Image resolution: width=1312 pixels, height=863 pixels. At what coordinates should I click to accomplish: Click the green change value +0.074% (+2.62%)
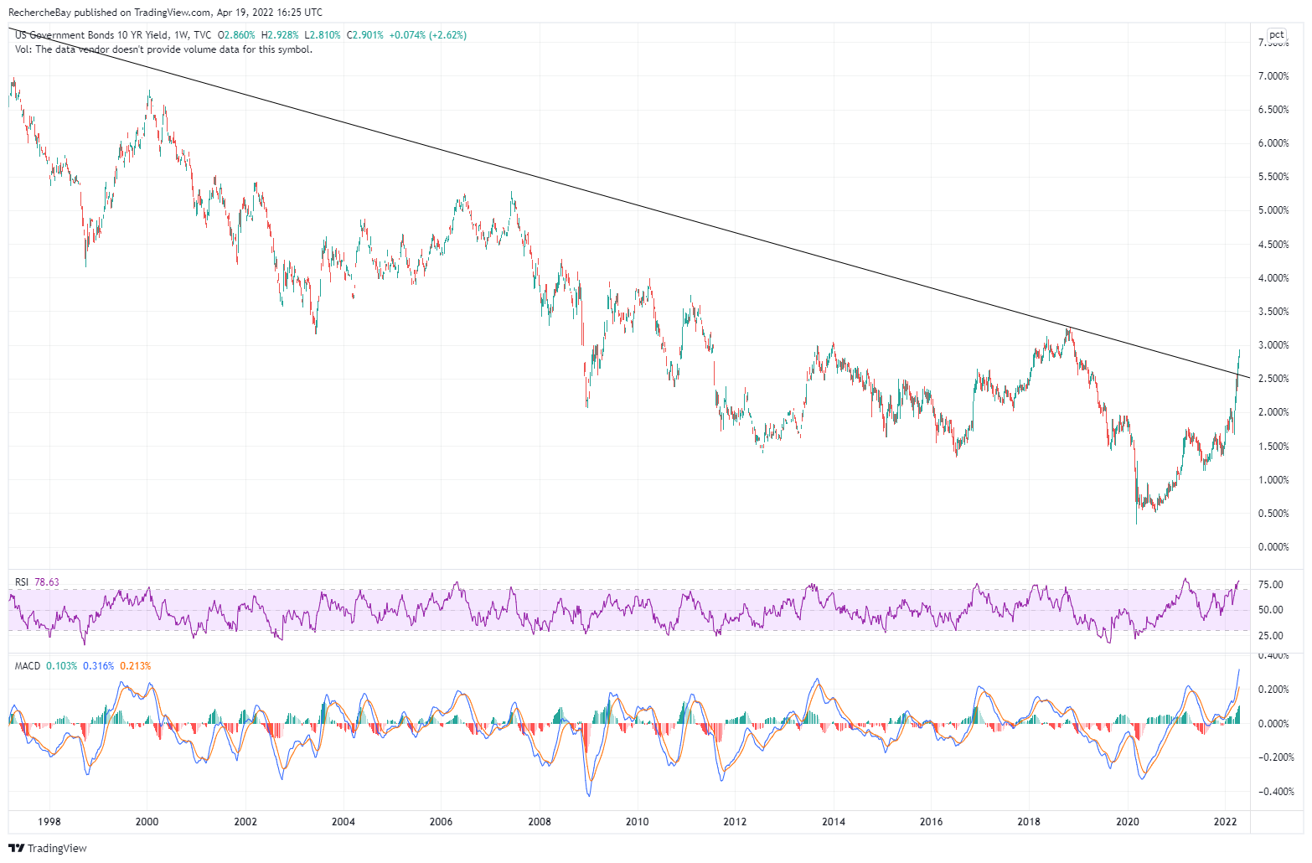click(428, 35)
